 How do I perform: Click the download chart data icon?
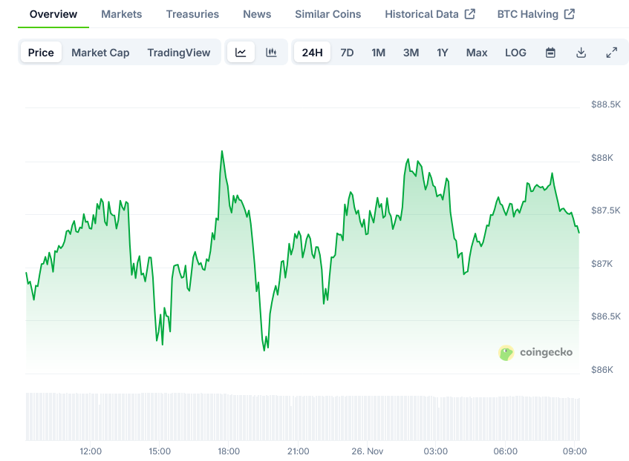point(581,53)
